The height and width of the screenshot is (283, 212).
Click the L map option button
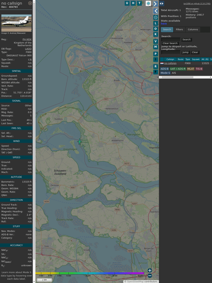pos(155,23)
